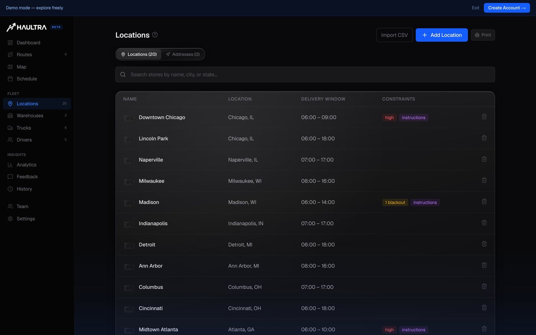Screen dimensions: 536x335
Task: Click the search magnifier icon
Action: (x=123, y=75)
